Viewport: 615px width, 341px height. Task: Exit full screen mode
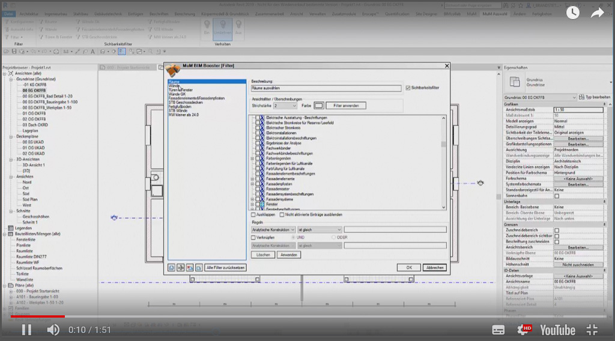click(x=592, y=330)
